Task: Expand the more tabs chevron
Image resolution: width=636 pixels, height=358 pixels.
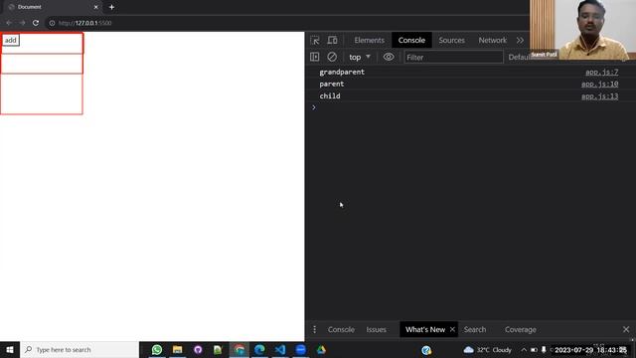Action: 520,40
